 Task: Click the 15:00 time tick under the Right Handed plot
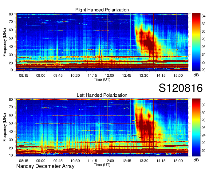pos(178,75)
